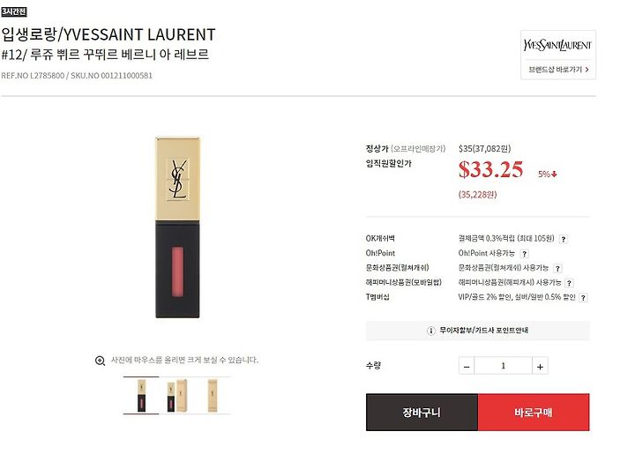The image size is (635, 454).
Task: Open 무이자할부/카드사 포인트안내 banner
Action: 478,331
